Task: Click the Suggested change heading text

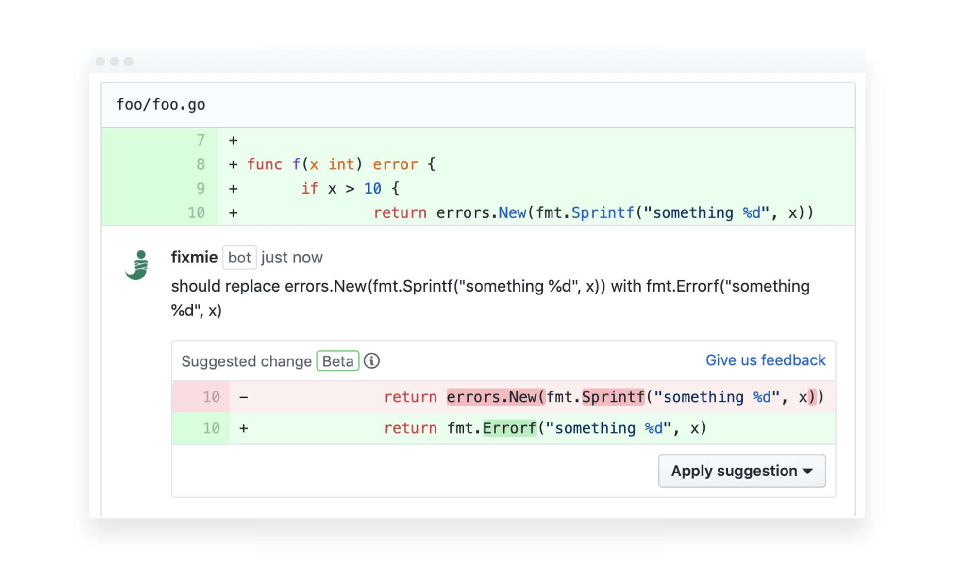Action: tap(246, 361)
